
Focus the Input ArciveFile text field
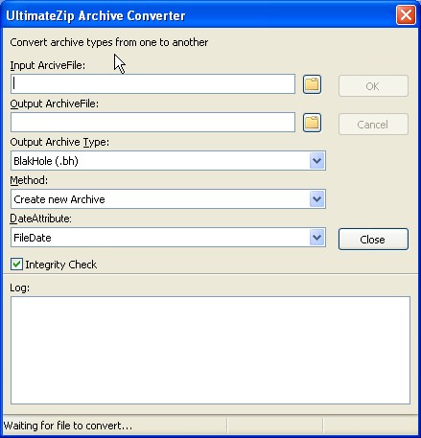coord(152,84)
